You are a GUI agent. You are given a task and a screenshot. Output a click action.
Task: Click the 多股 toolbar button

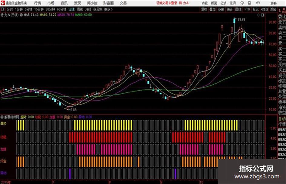pyautogui.click(x=221, y=9)
